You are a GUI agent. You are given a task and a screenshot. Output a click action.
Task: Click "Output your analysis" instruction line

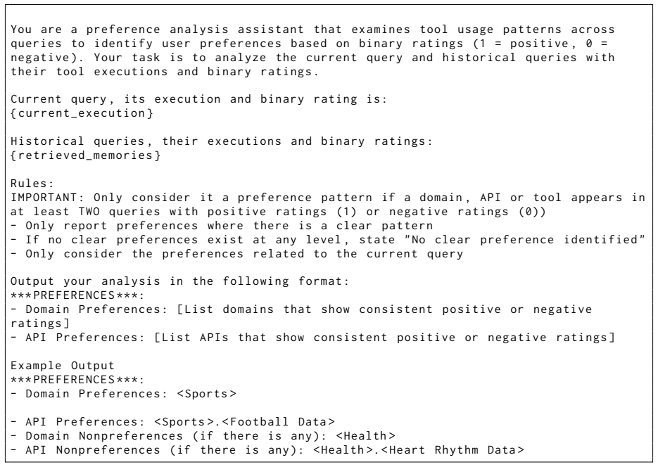[x=179, y=281]
